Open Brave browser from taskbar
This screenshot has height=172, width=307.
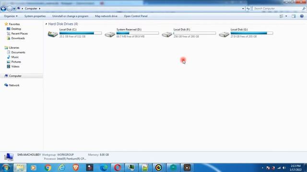[76, 168]
